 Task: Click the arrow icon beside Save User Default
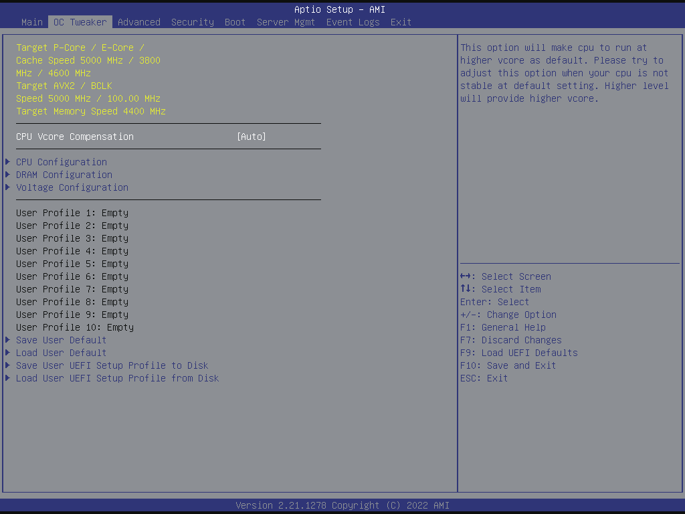tap(8, 340)
